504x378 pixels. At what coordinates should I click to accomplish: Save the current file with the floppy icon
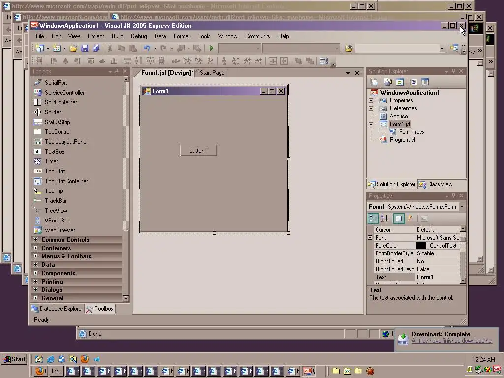coord(85,49)
